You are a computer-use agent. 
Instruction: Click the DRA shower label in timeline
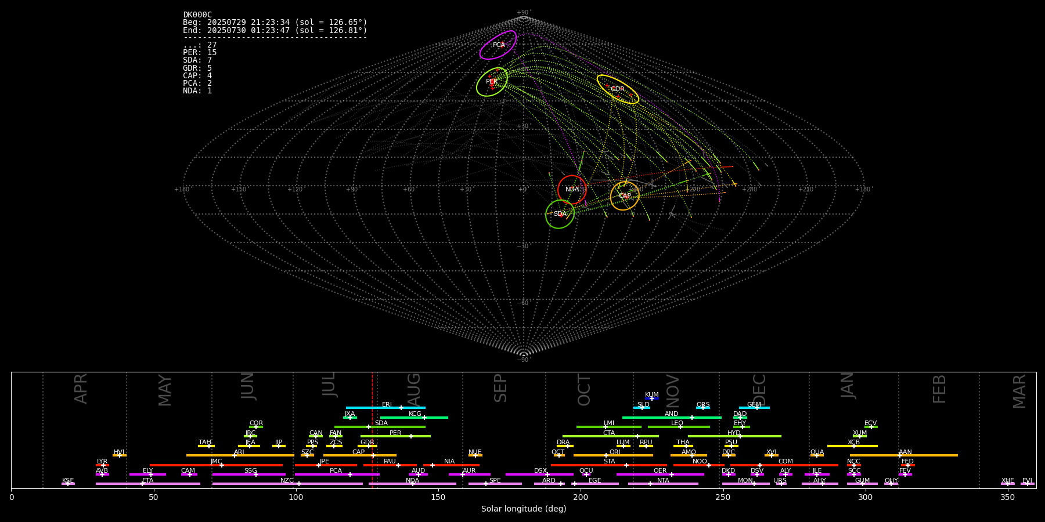(563, 443)
